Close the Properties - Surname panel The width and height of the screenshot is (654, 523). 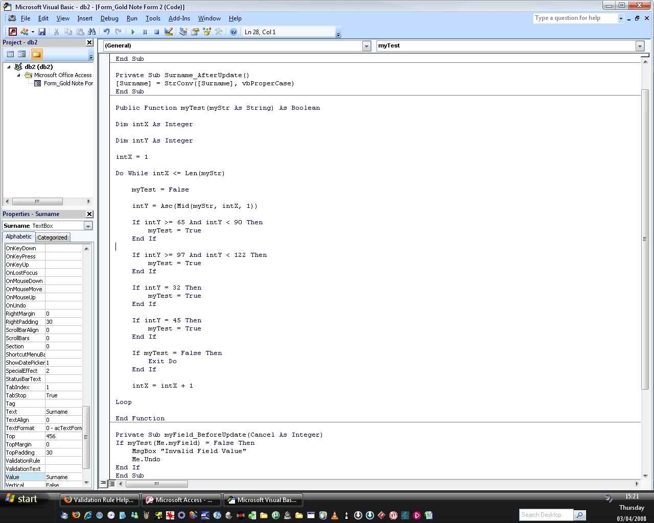(90, 214)
